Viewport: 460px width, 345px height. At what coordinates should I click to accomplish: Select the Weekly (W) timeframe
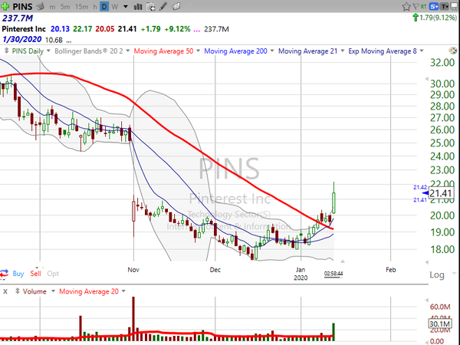[115, 6]
